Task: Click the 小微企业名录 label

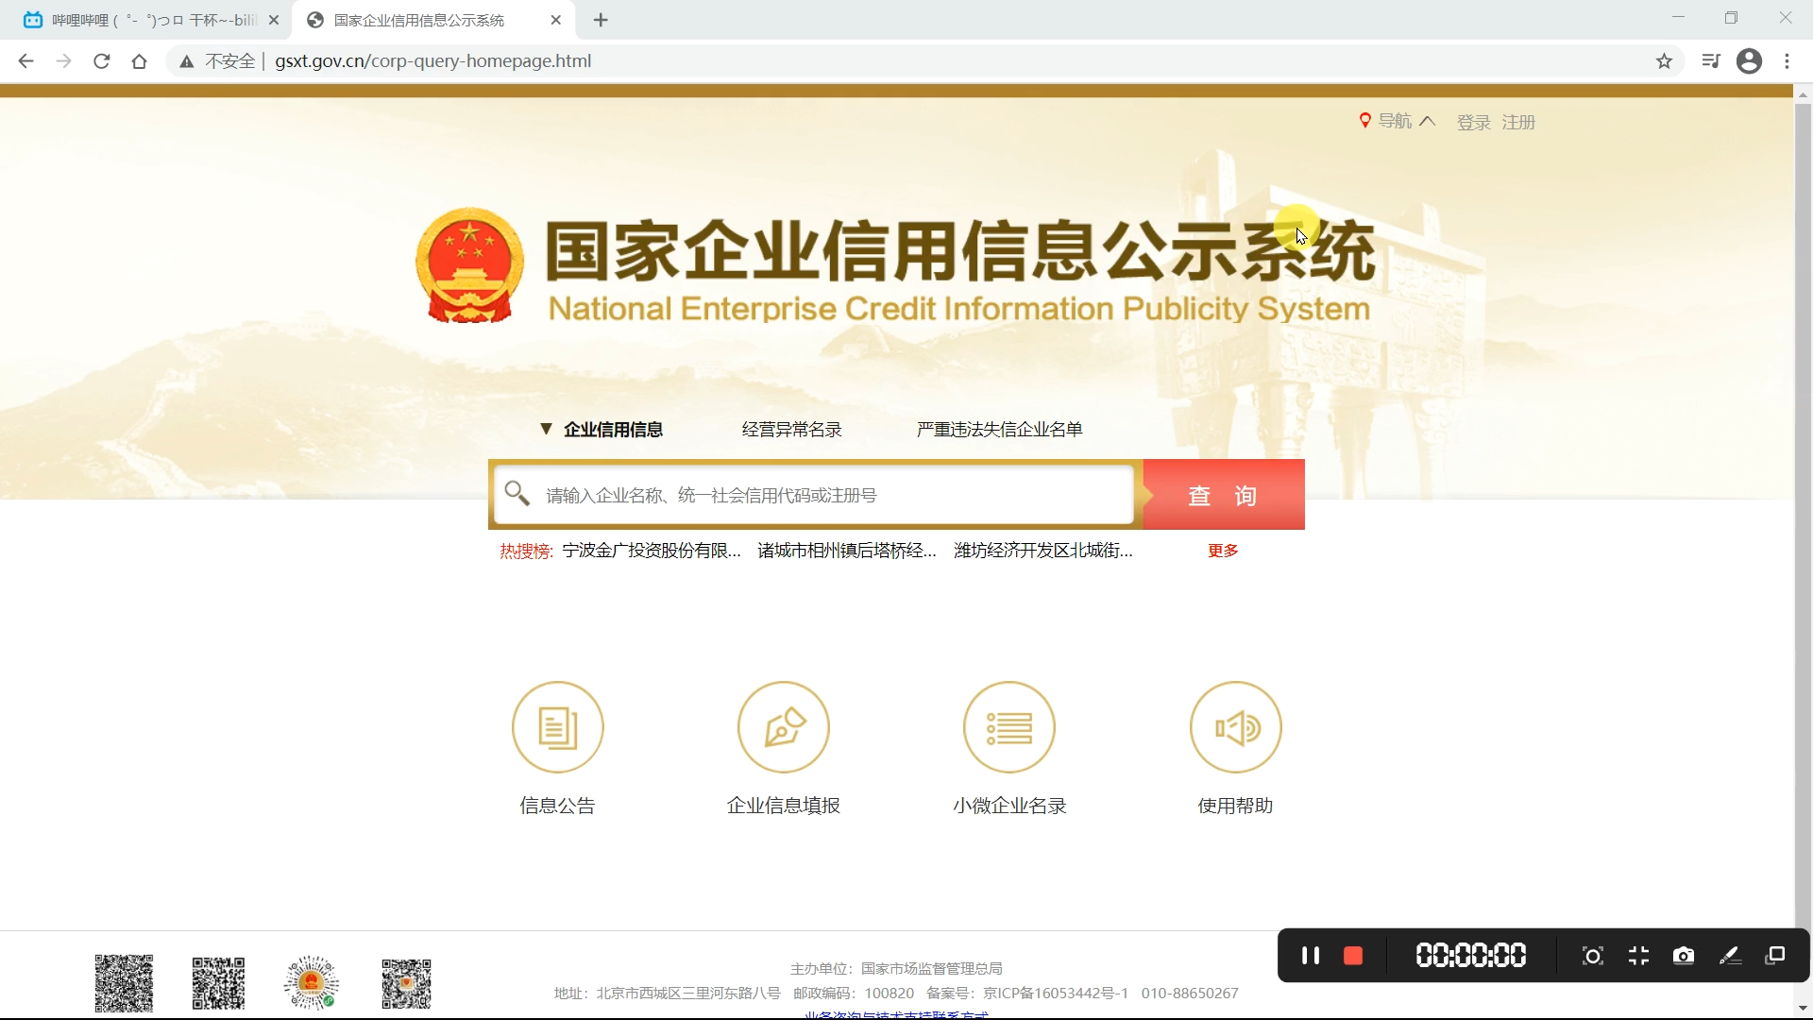Action: (x=1009, y=806)
